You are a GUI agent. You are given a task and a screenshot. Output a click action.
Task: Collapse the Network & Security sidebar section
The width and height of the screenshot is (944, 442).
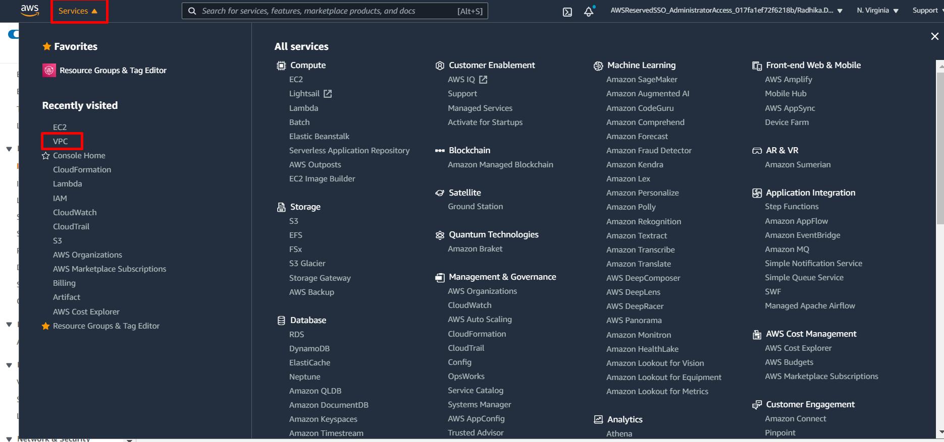(9, 439)
